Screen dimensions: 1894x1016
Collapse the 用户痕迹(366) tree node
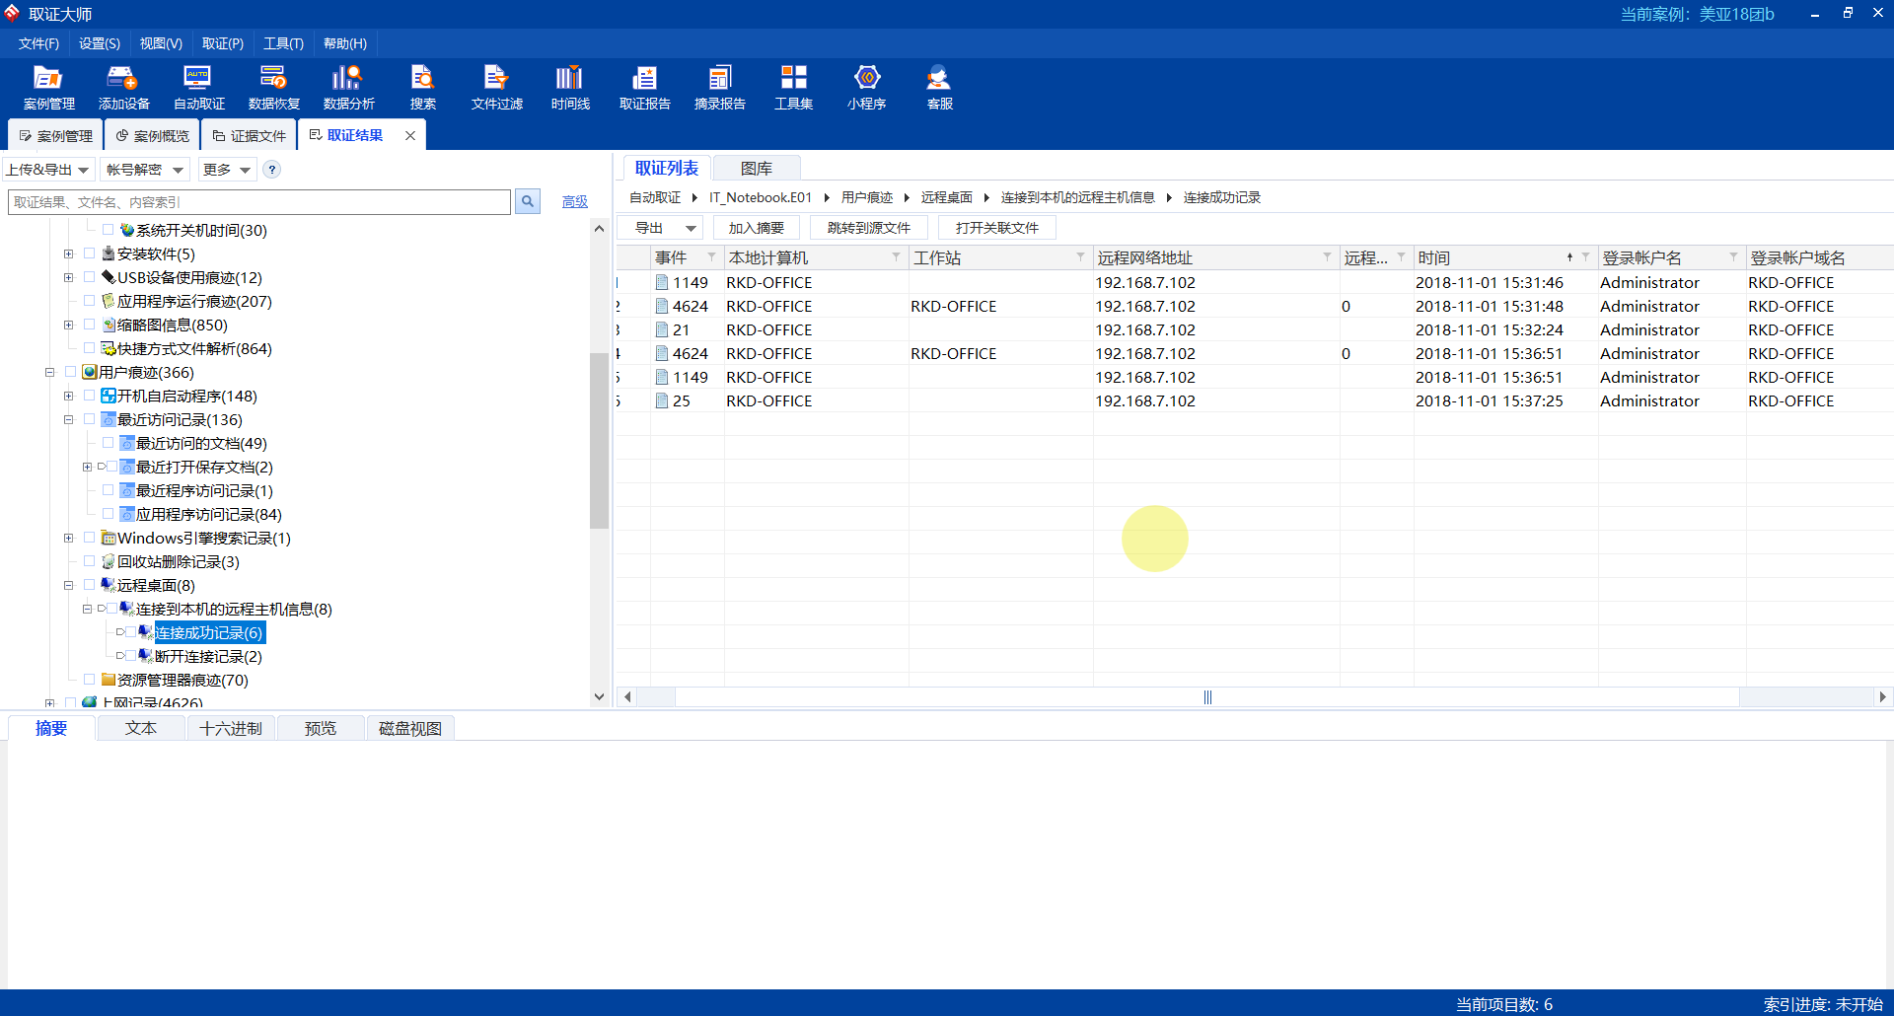coord(49,372)
